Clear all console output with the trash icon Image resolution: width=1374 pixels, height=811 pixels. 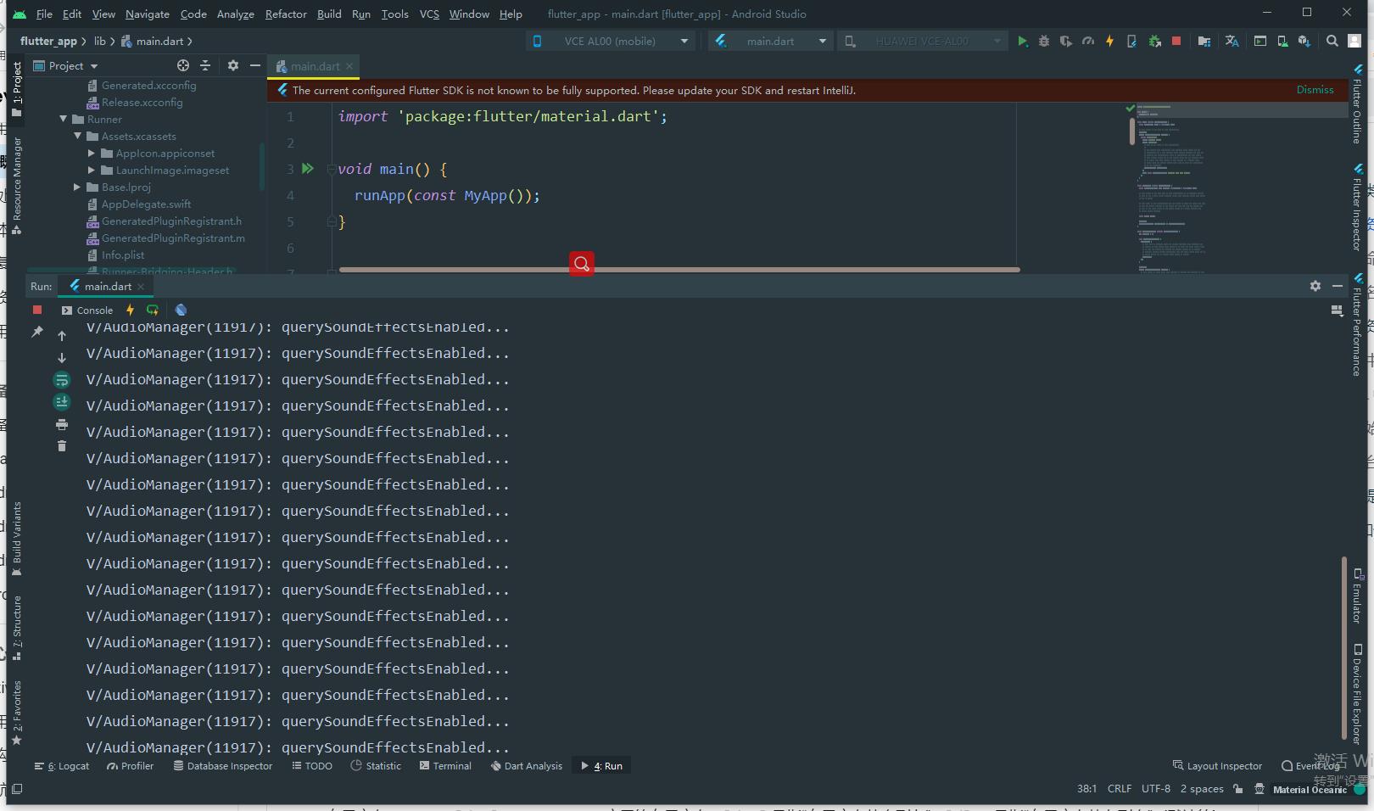tap(62, 446)
